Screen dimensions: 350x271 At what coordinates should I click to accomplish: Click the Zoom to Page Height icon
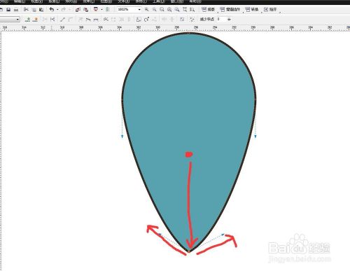(x=192, y=10)
